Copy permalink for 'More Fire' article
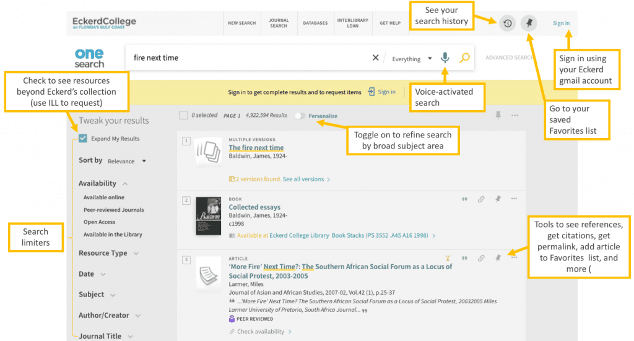The width and height of the screenshot is (634, 341). pos(481,258)
